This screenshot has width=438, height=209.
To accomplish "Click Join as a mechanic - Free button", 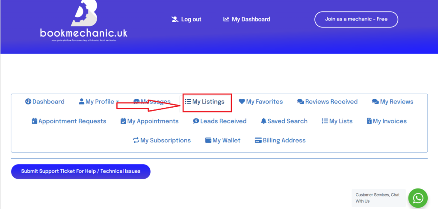I will 356,19.
